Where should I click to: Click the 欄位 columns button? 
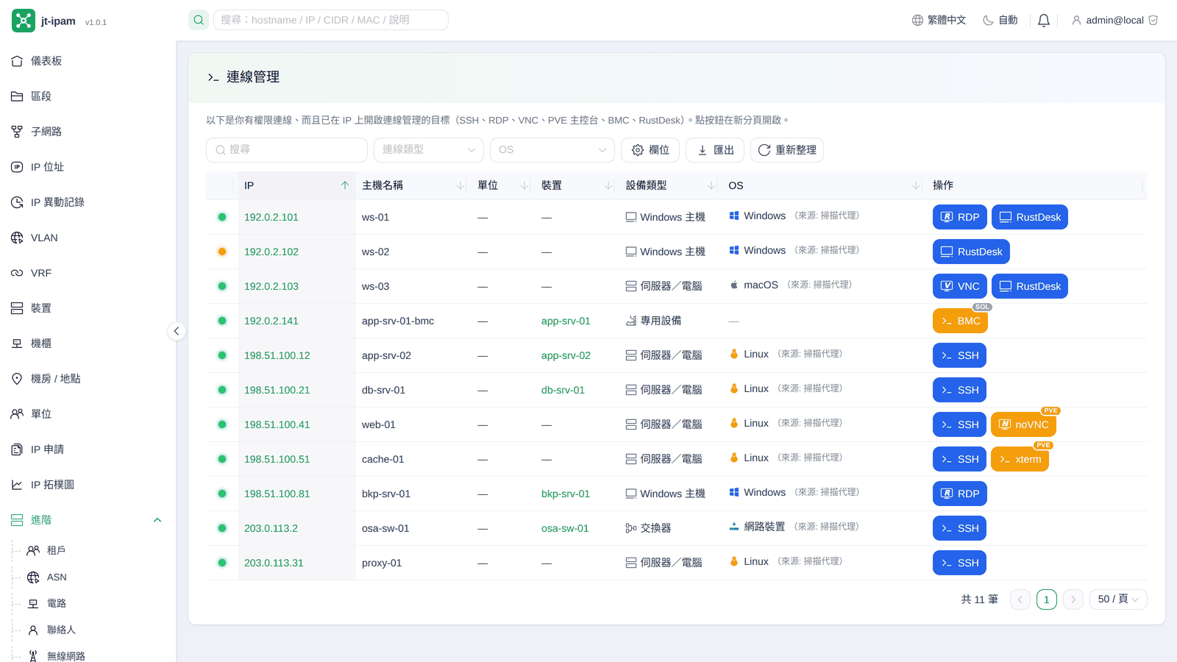click(650, 150)
